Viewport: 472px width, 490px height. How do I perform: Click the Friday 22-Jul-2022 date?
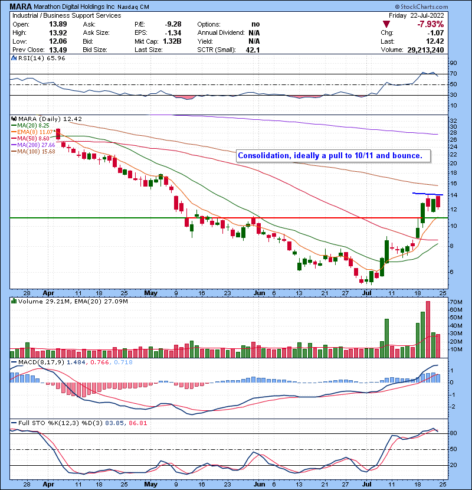416,15
